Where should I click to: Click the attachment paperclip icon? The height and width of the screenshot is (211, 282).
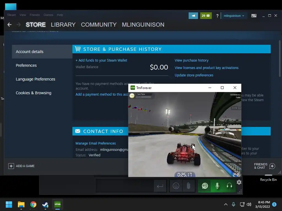(x=188, y=186)
